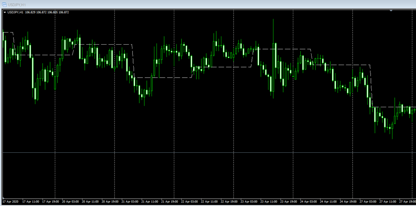This screenshot has height=206, width=416.
Task: Click the chart shift triangle marker at top
Action: tap(391, 11)
